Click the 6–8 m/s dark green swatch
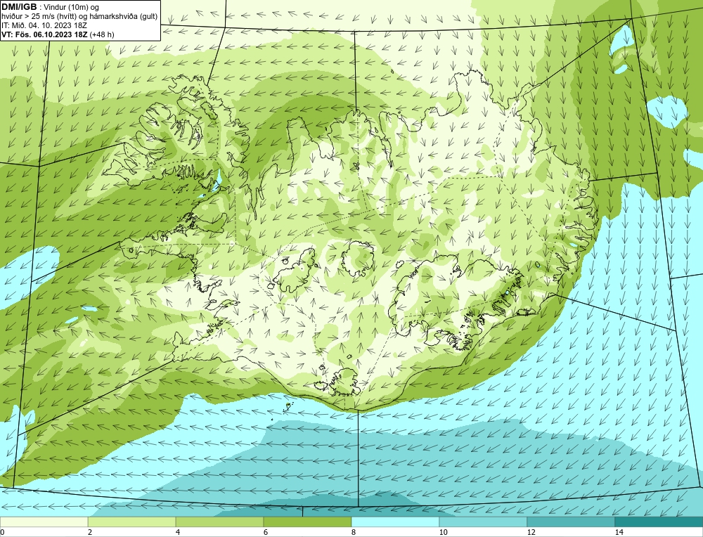Viewport: 703px width, 537px height. [308, 522]
